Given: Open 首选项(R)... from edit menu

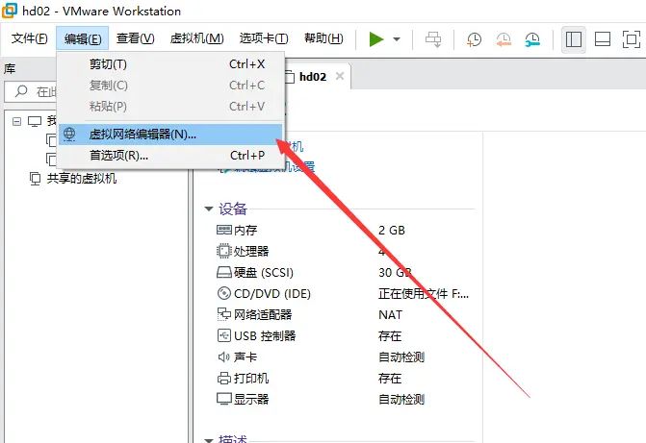Looking at the screenshot, I should tap(170, 156).
